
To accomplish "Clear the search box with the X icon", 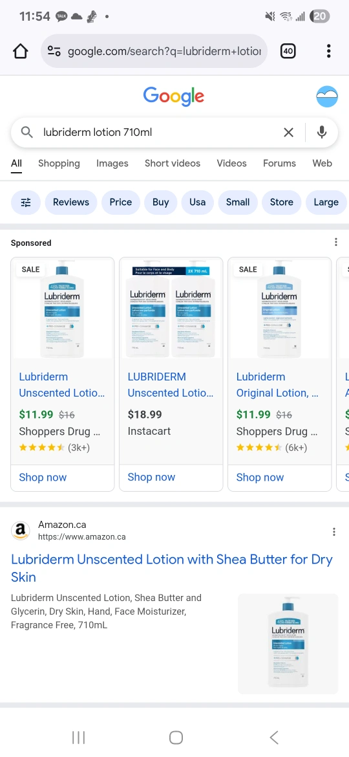I will (x=288, y=132).
